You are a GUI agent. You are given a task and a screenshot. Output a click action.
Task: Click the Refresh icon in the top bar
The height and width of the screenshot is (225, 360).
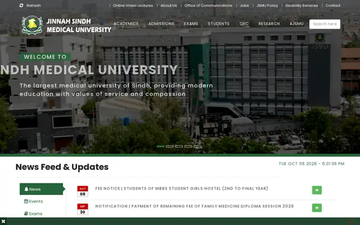click(21, 5)
